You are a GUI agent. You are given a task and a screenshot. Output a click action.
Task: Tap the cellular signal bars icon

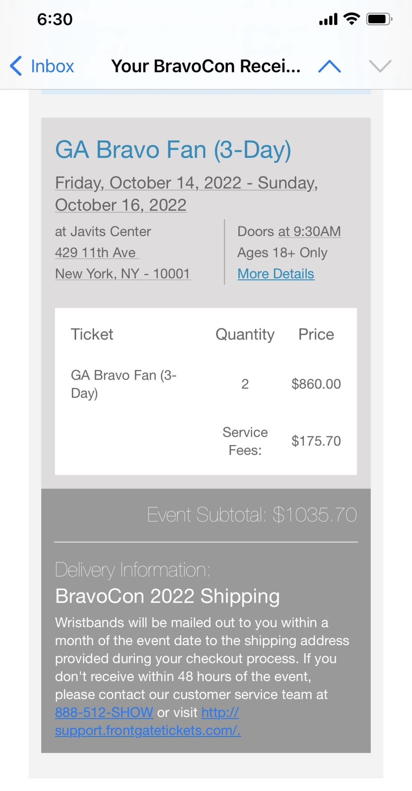[328, 19]
